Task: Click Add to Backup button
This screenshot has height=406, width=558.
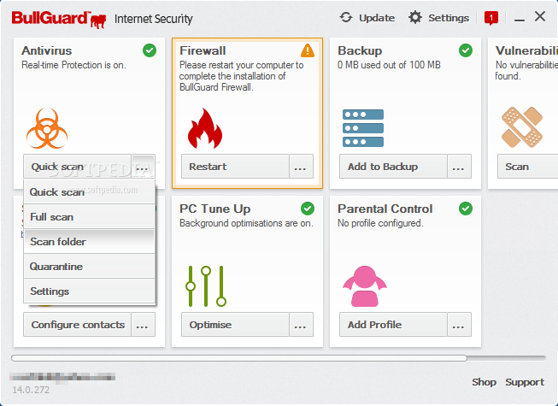Action: (x=393, y=166)
